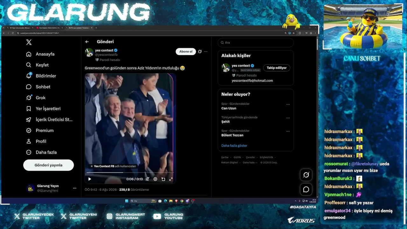The height and width of the screenshot is (229, 407).
Task: Enable picture-in-picture for the video
Action: 163,179
